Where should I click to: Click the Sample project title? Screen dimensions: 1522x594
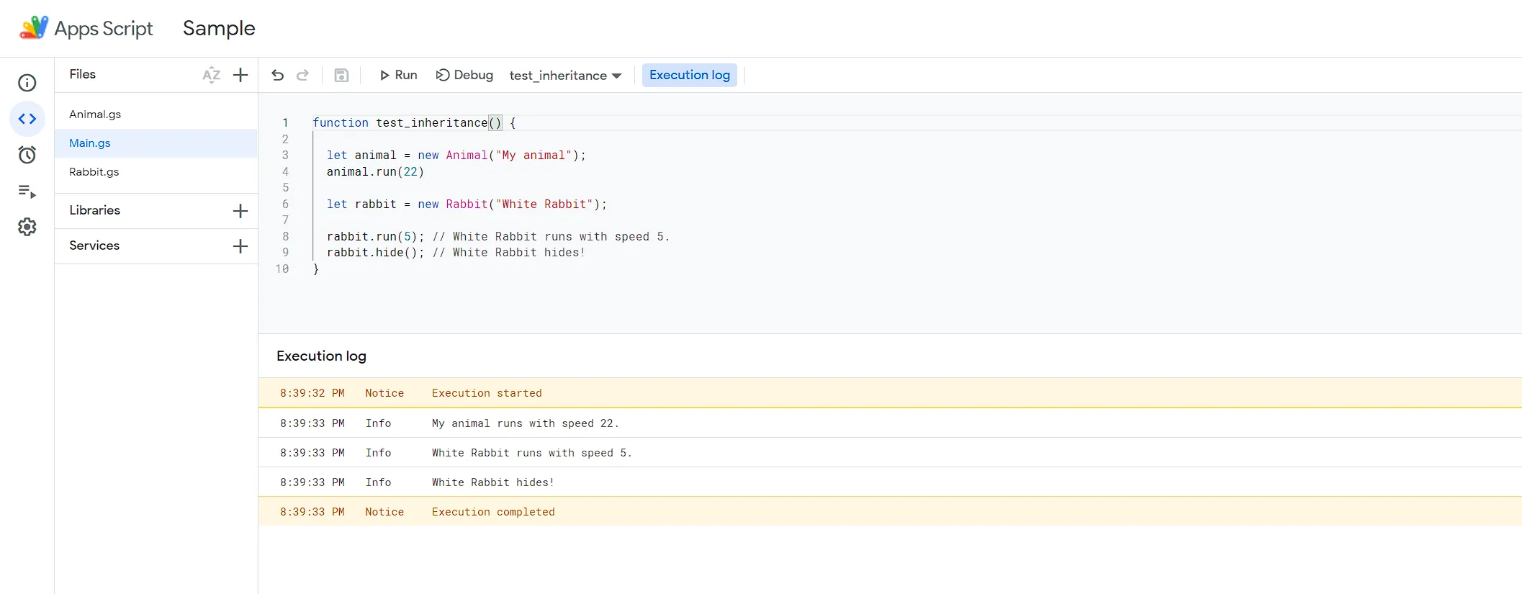(219, 28)
